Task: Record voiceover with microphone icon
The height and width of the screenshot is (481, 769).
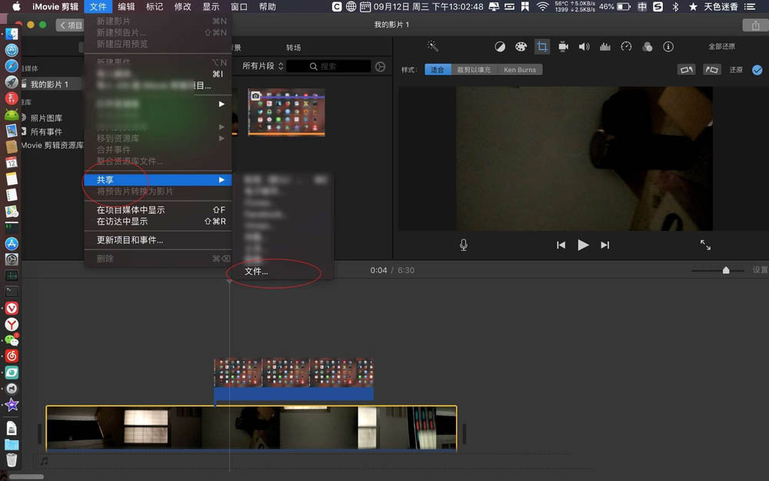Action: [464, 245]
